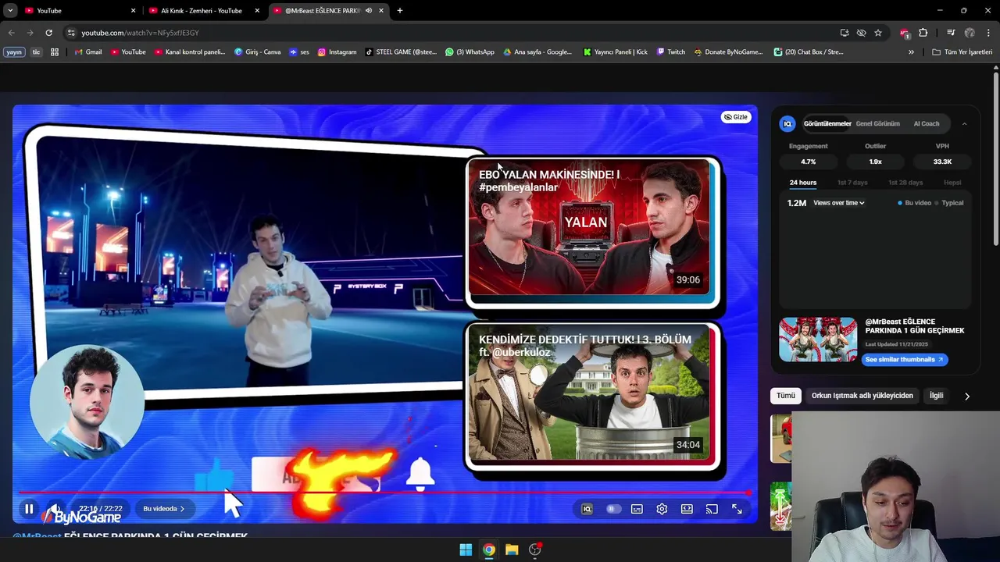The image size is (1000, 562).
Task: Open the Twitch bookmark
Action: pos(671,52)
